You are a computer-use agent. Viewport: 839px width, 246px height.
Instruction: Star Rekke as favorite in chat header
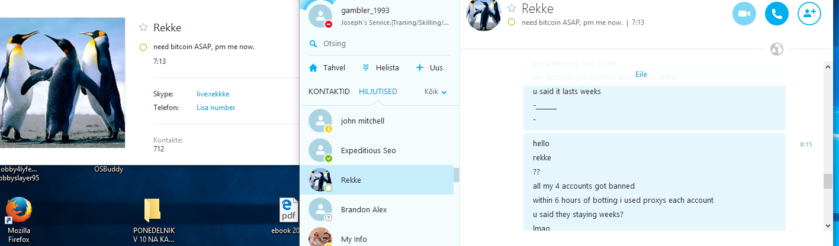click(512, 8)
